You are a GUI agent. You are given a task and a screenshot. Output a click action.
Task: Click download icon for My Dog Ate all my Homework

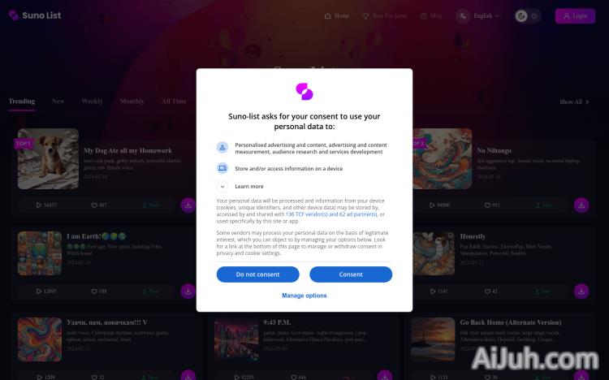tap(188, 205)
